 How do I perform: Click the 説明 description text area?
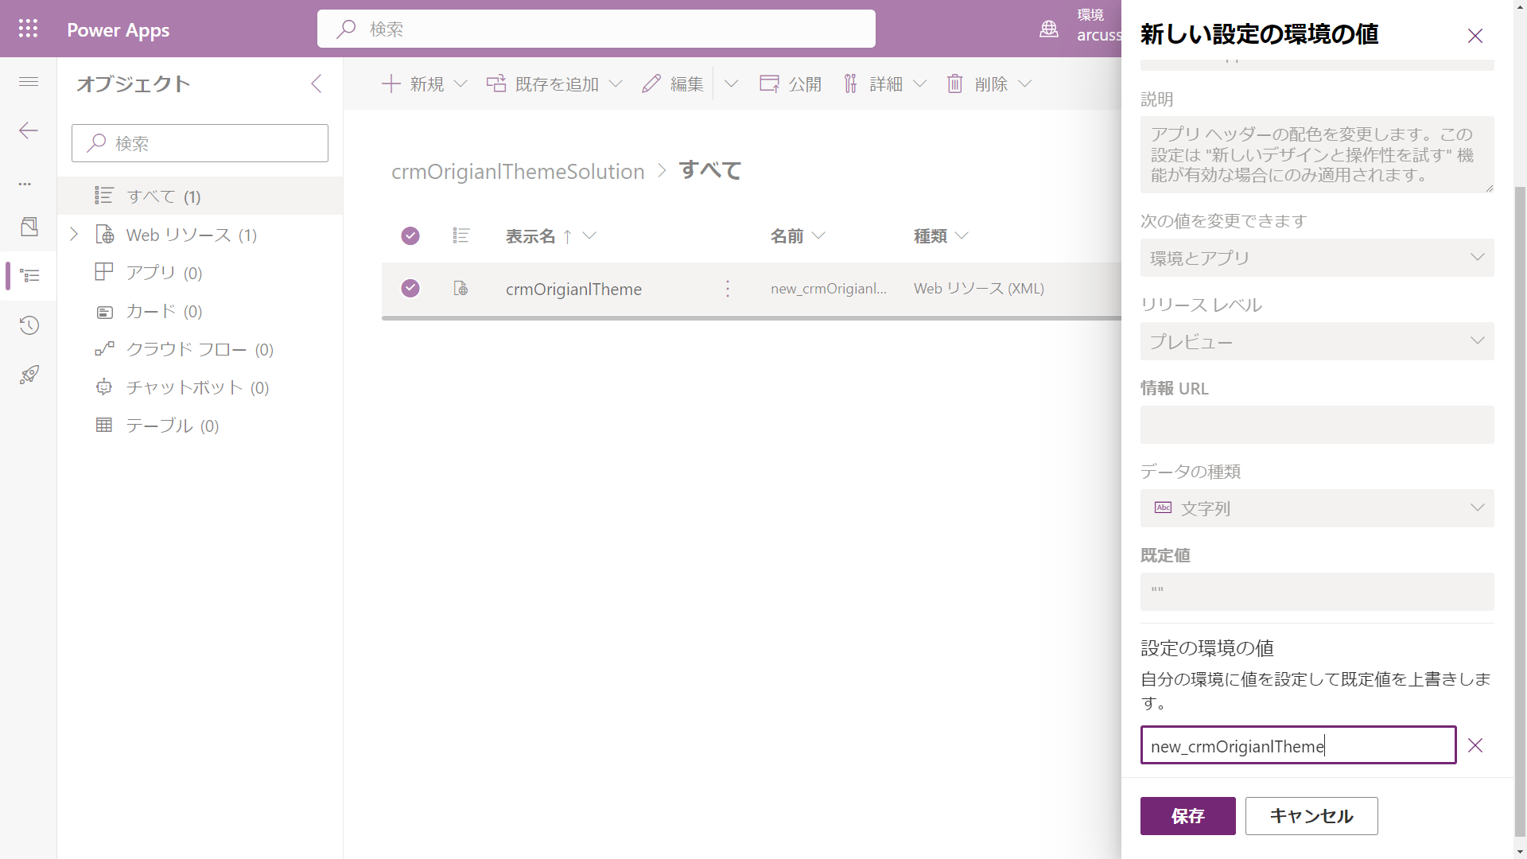coord(1317,154)
